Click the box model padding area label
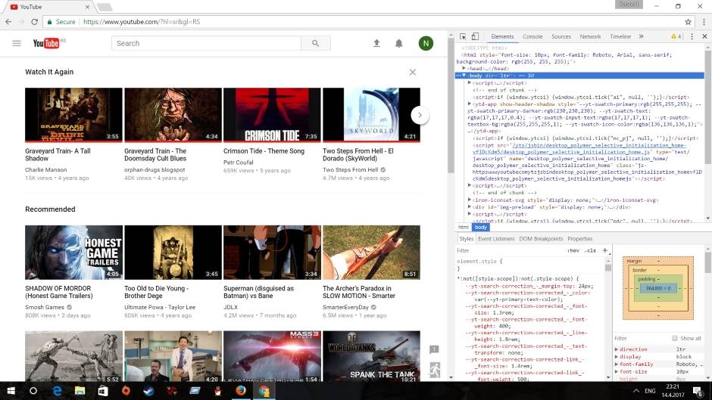Viewport: 712px width, 400px height. click(x=647, y=279)
